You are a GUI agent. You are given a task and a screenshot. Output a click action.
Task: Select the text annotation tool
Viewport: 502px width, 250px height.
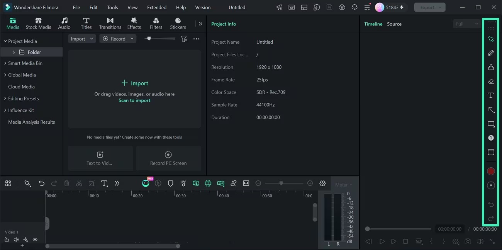pos(491,95)
